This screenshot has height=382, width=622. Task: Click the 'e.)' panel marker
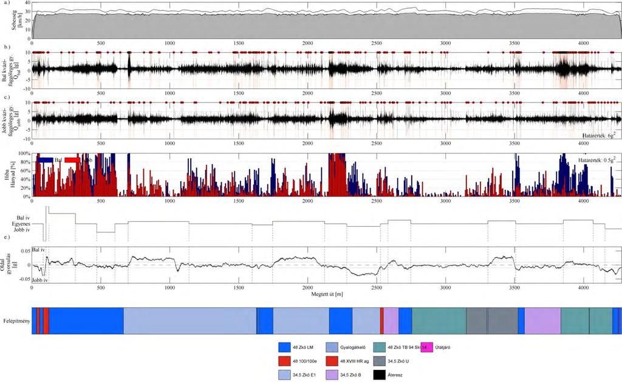pyautogui.click(x=7, y=237)
